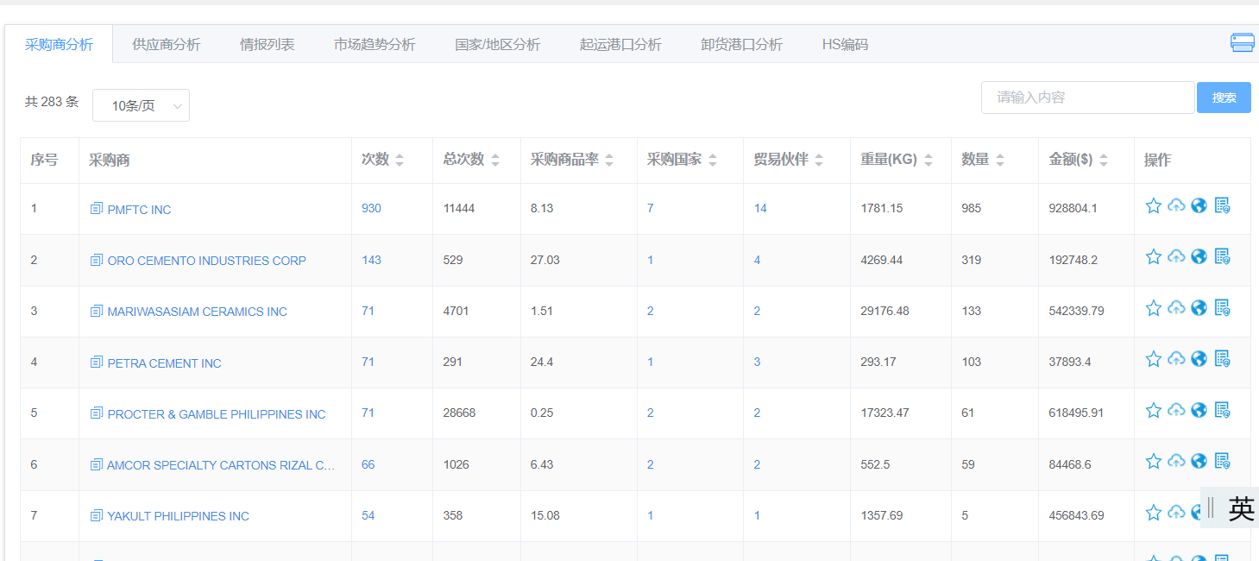Click the globe icon for PETRA CEMENT INC
Viewport: 1259px width, 561px height.
[1199, 359]
